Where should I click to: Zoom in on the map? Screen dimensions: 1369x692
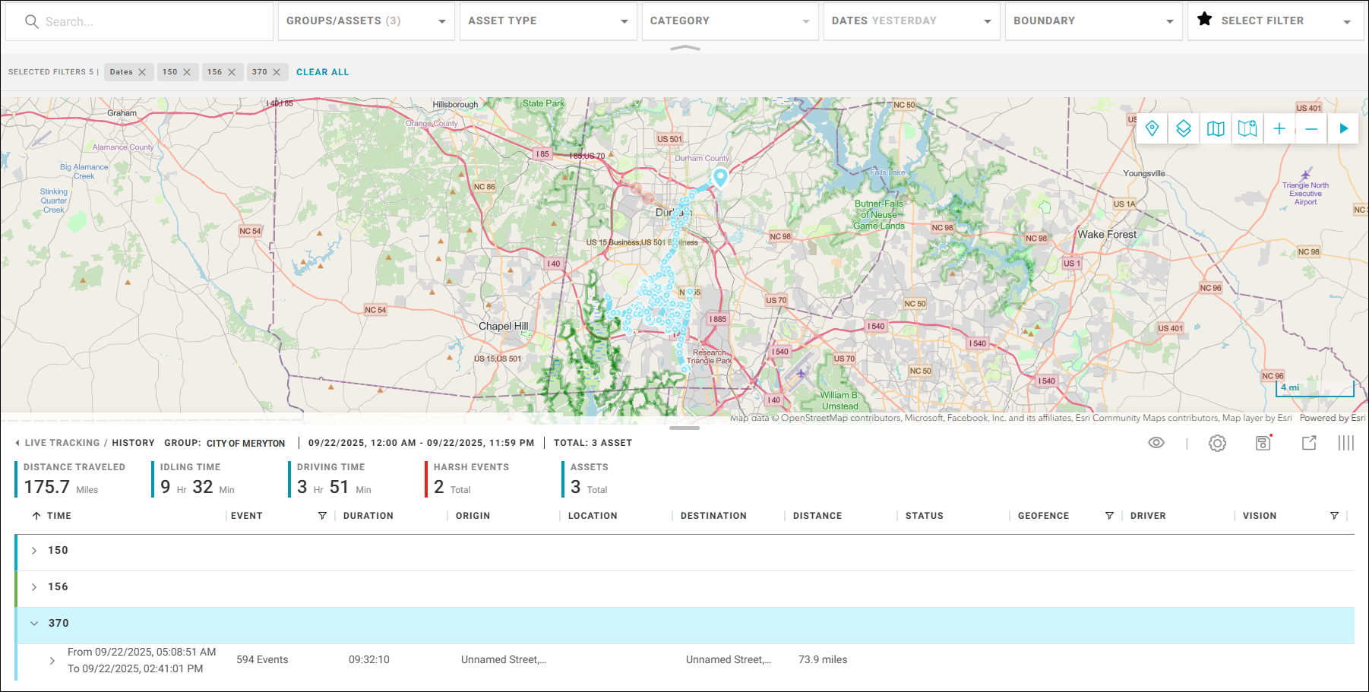[1279, 128]
